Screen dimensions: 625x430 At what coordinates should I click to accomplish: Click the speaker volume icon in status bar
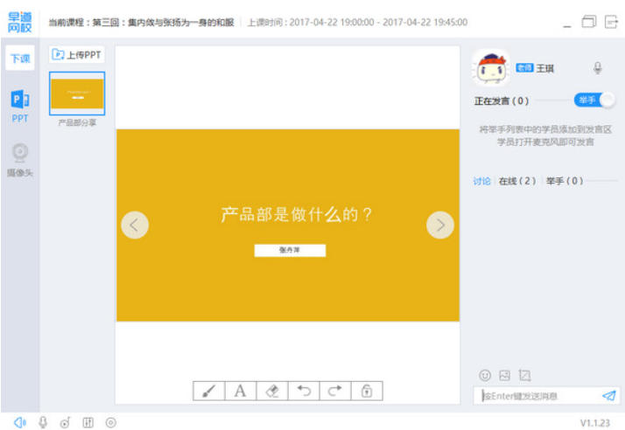point(20,422)
